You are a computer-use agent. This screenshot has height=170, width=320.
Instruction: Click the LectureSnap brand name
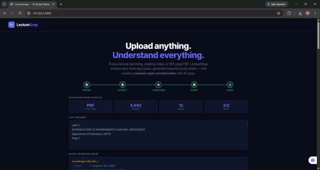(27, 25)
